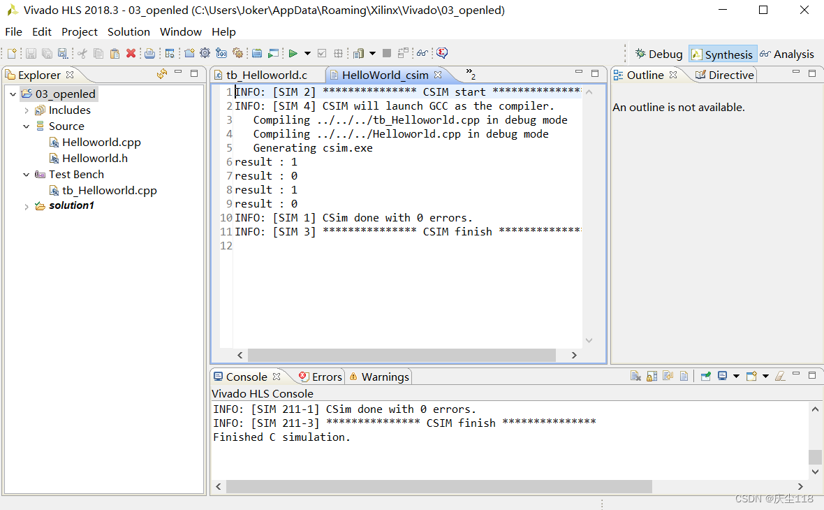The height and width of the screenshot is (510, 824).
Task: Switch to Debug perspective
Action: pyautogui.click(x=659, y=54)
